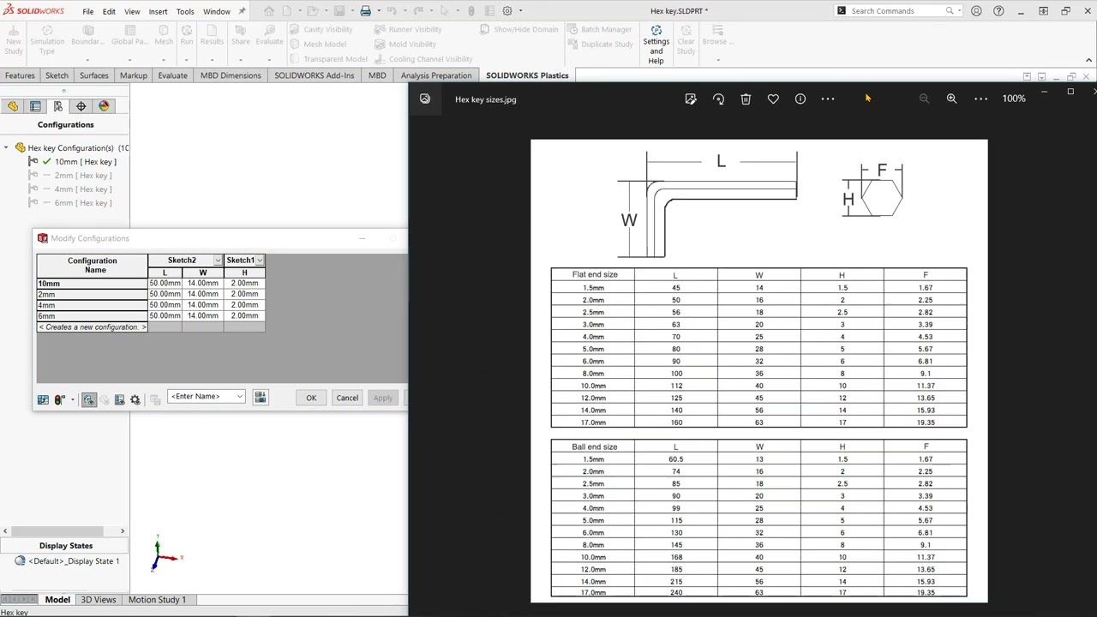The height and width of the screenshot is (617, 1097).
Task: Click the edit image icon in Photos viewer
Action: 691,99
